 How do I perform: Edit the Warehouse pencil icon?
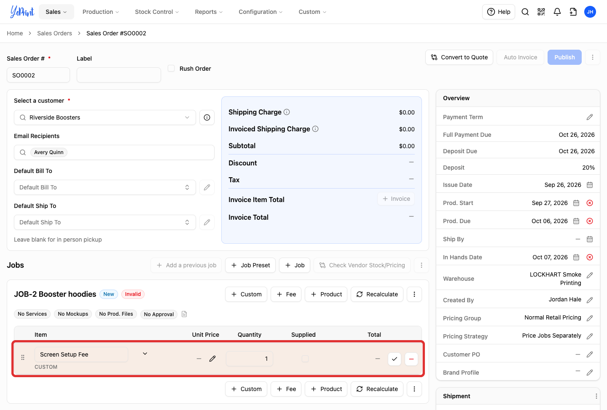pos(590,275)
